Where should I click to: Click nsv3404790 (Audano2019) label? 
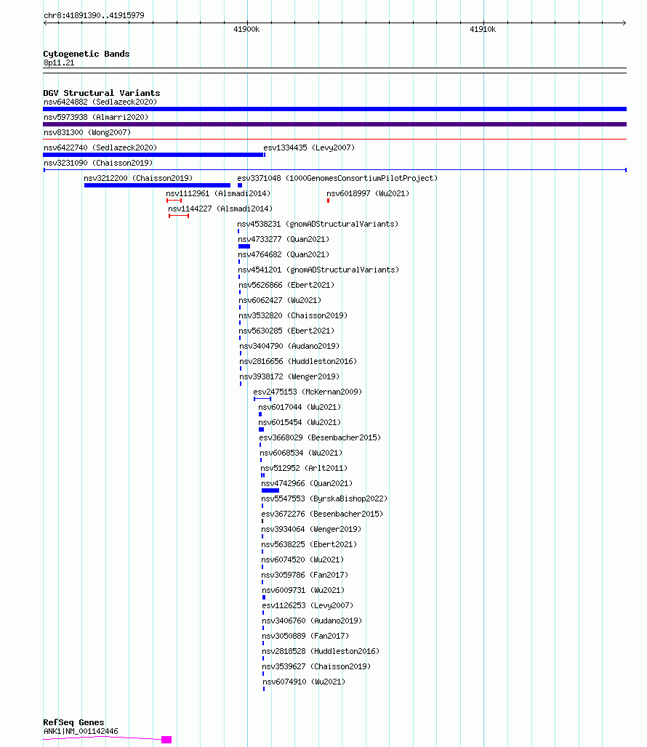click(289, 346)
